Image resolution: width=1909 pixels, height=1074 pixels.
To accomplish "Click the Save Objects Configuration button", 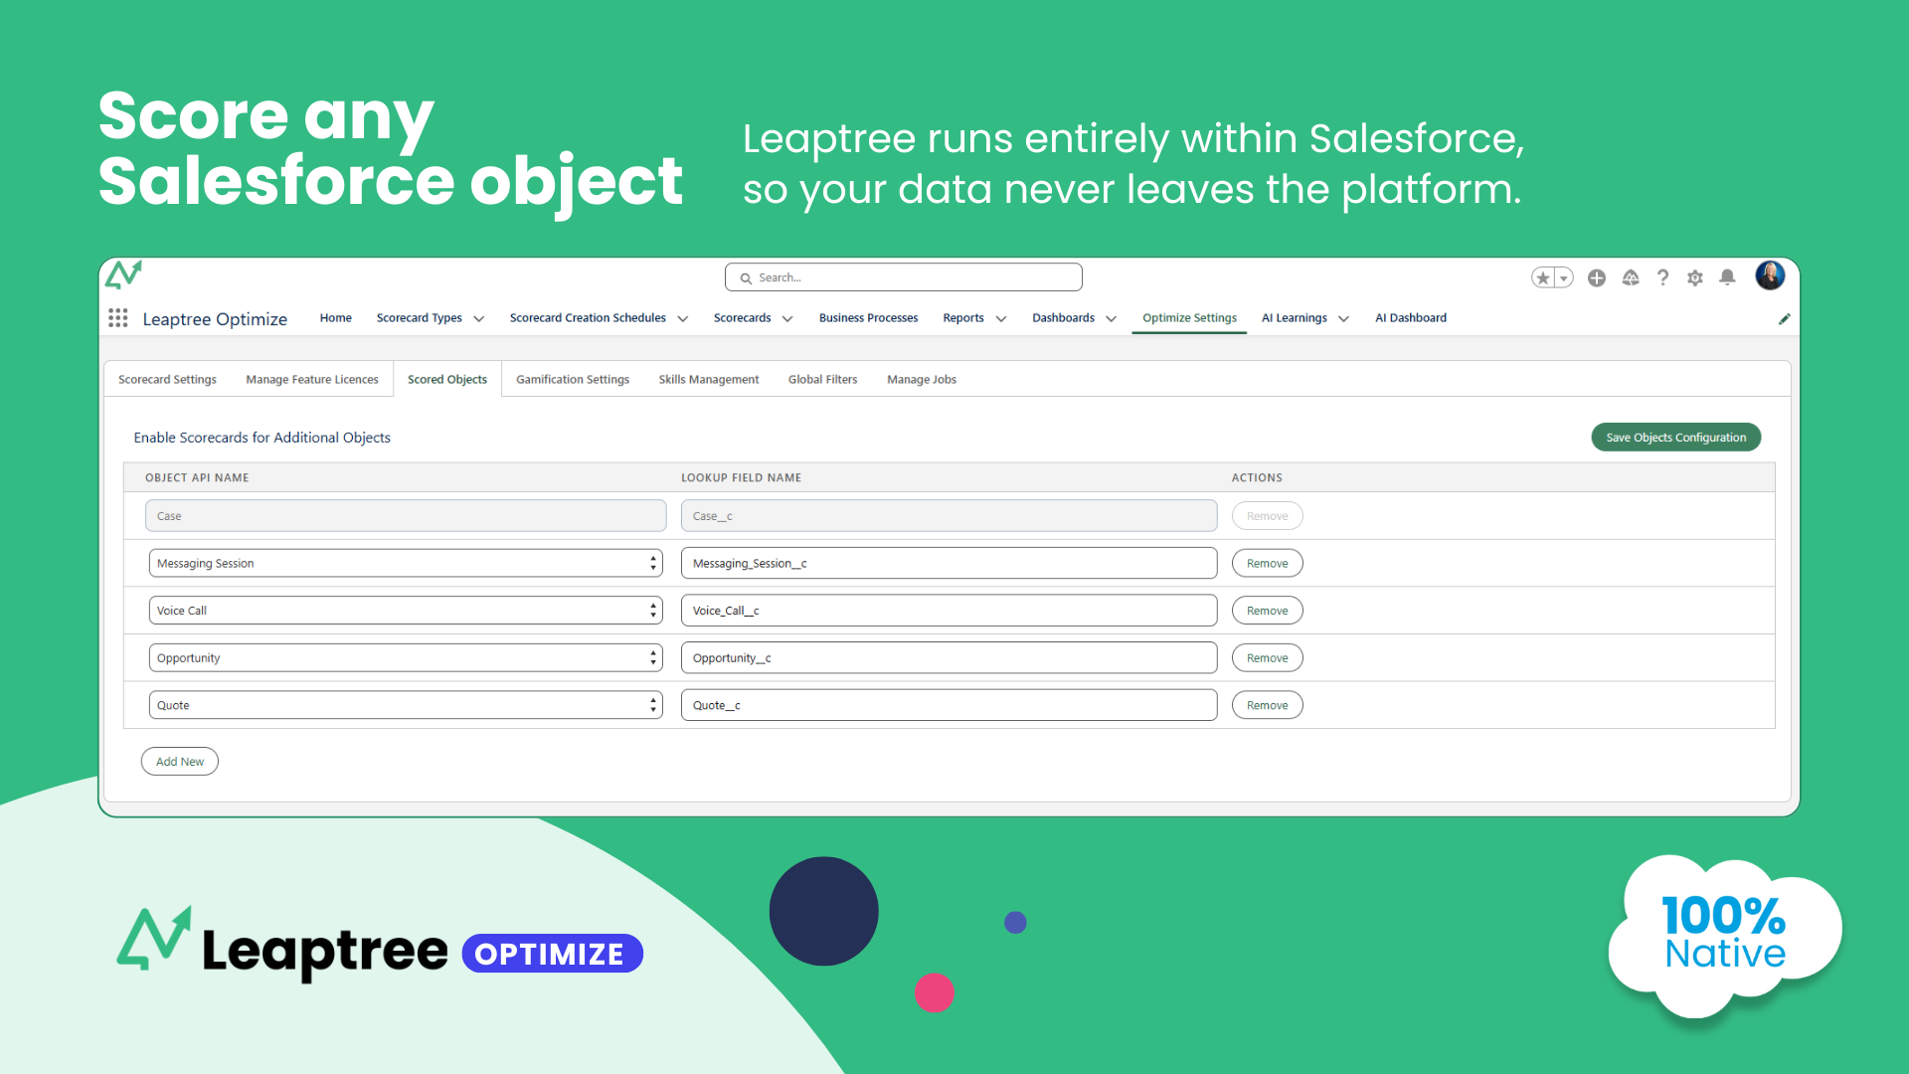I will 1675,437.
